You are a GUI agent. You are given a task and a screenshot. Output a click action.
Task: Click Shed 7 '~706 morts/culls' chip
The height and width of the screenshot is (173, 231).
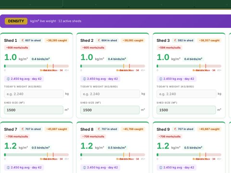click(x=17, y=136)
